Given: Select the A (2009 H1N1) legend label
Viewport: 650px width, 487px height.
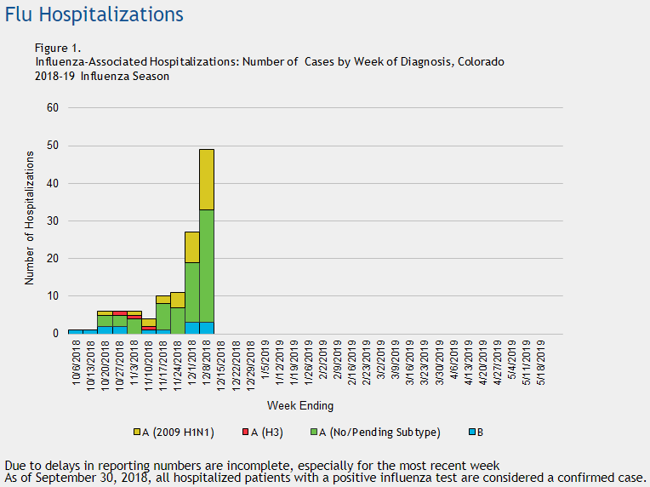Looking at the screenshot, I should point(177,433).
